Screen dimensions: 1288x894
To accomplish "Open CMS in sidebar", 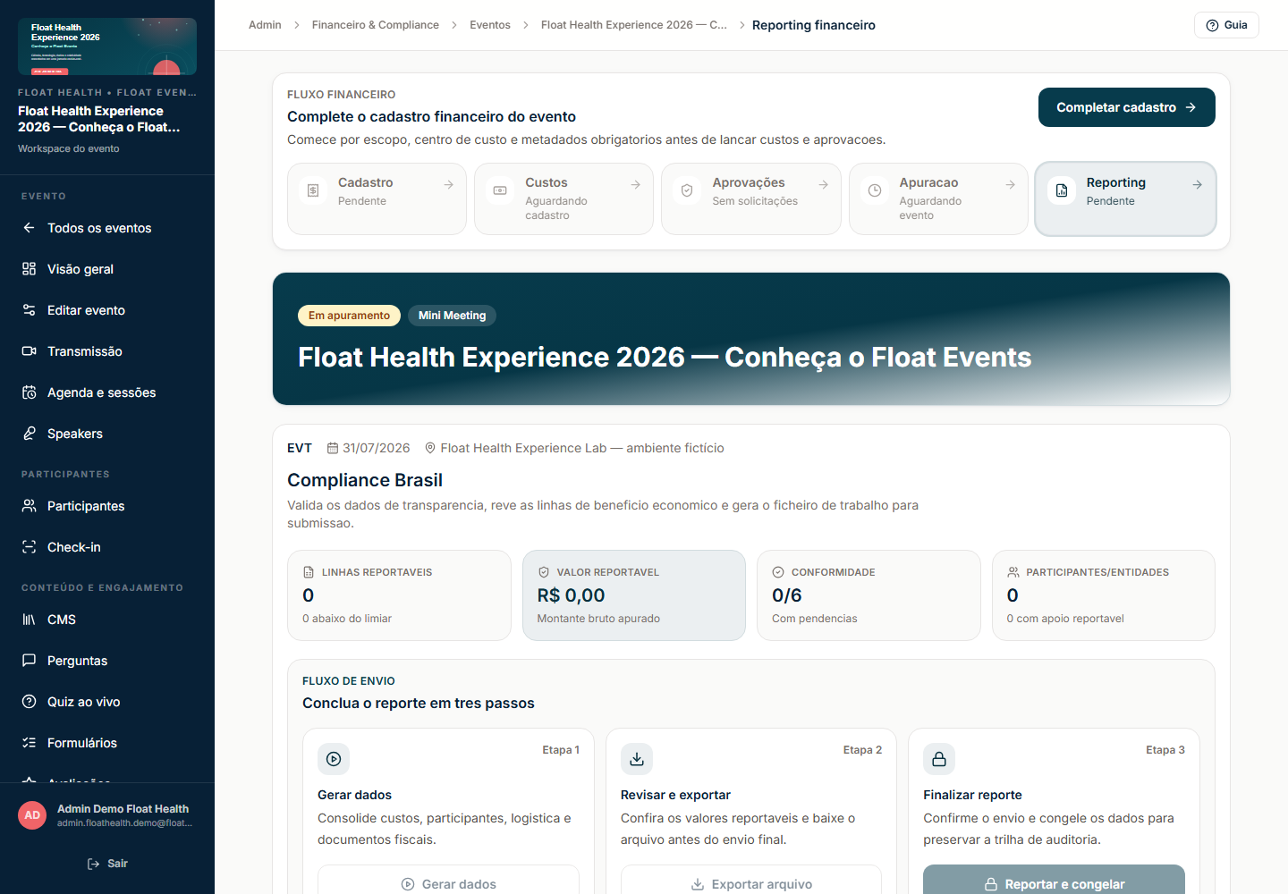I will tap(107, 620).
